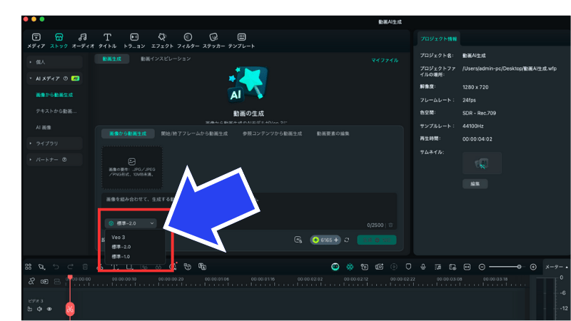Mute the ビデオ 3 track speaker icon

pos(40,309)
